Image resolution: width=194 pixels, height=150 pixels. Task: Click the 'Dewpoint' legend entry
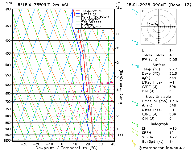[x=86, y=14]
